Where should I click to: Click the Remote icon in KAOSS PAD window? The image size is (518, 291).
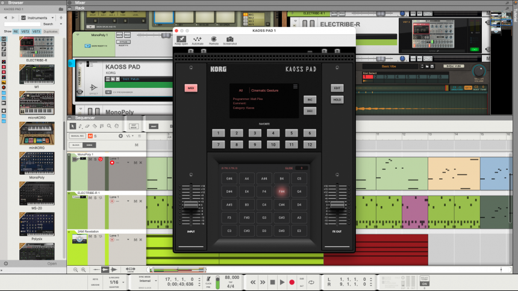214,39
